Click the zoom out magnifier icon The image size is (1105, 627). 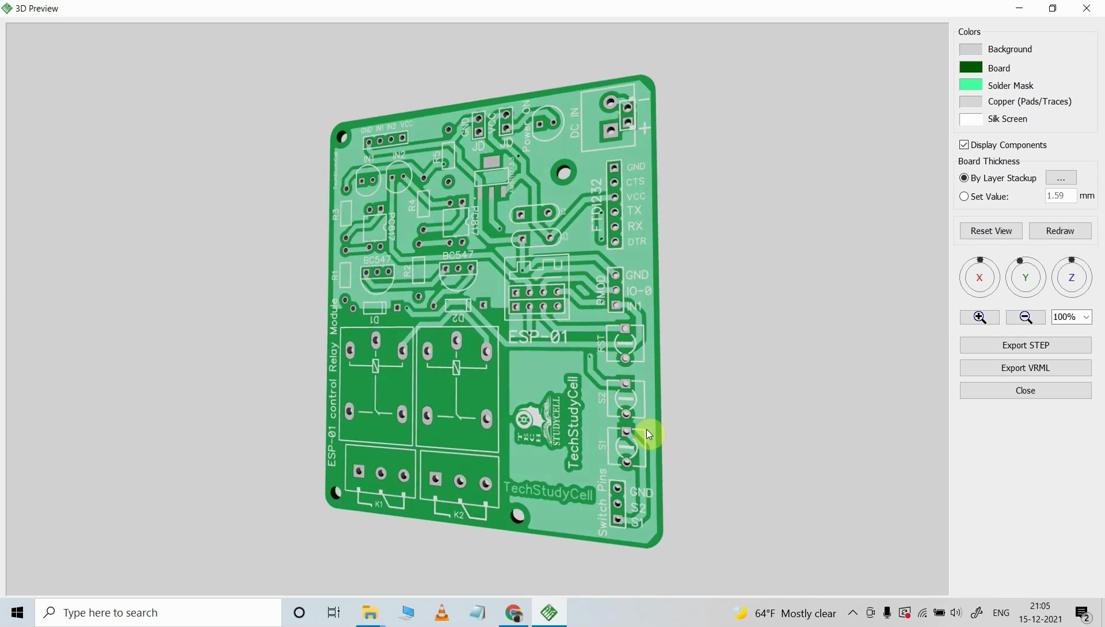(x=1025, y=317)
